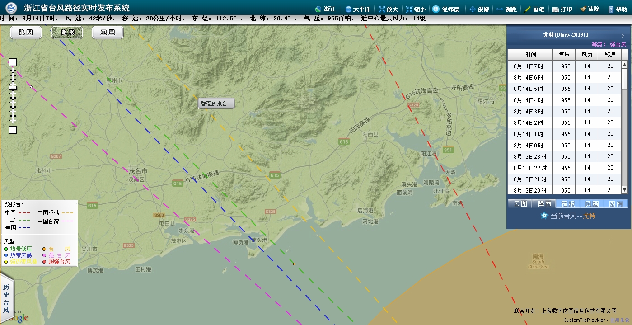Open the 经纬度 coordinate tool
The image size is (632, 325).
[x=436, y=9]
